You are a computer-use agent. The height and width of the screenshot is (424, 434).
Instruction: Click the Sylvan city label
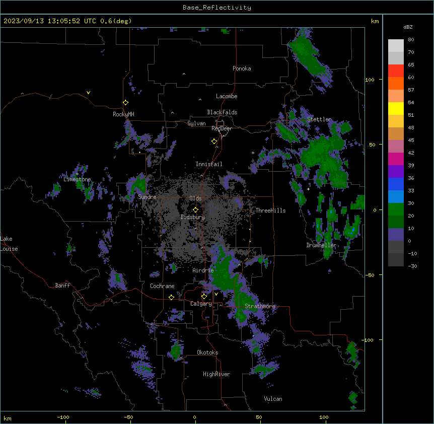[x=196, y=123]
